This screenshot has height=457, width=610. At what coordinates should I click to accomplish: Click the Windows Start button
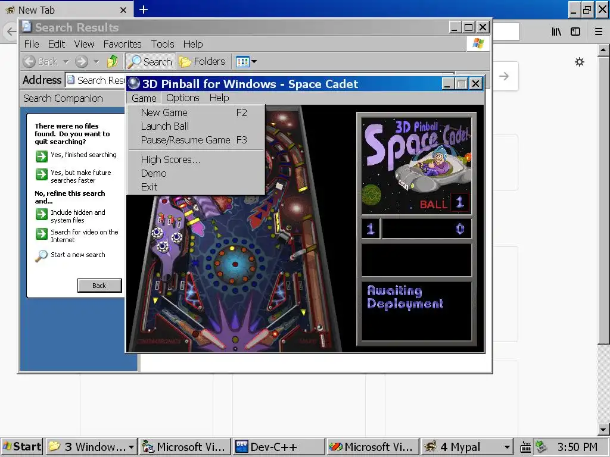coord(22,447)
